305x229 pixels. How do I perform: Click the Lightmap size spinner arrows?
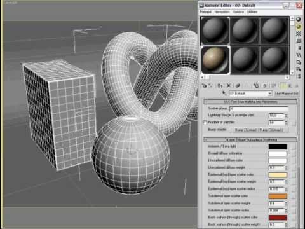click(x=287, y=116)
